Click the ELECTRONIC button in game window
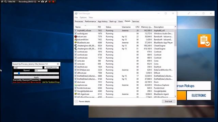This screenshot has width=218, height=122. coord(199,96)
